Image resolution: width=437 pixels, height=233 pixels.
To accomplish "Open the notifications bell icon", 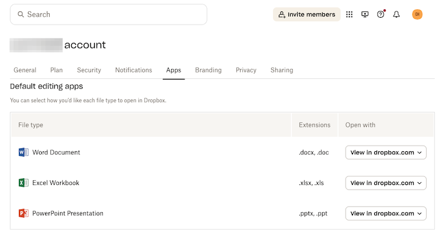I will pos(396,14).
